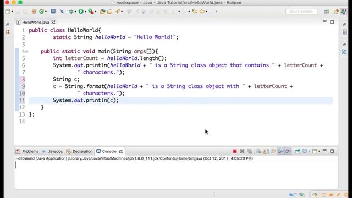
Task: Click the blue Open Task monitor icon
Action: tap(53, 11)
